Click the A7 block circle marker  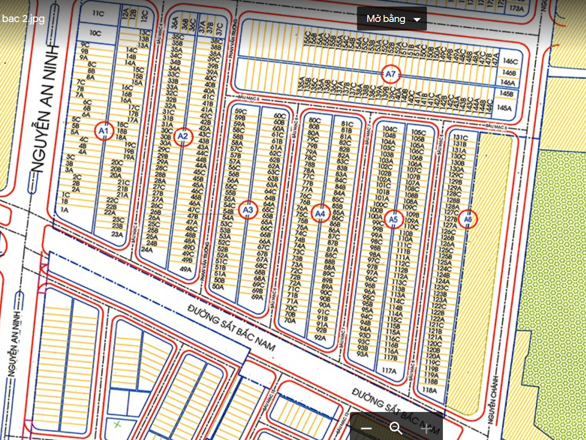391,75
